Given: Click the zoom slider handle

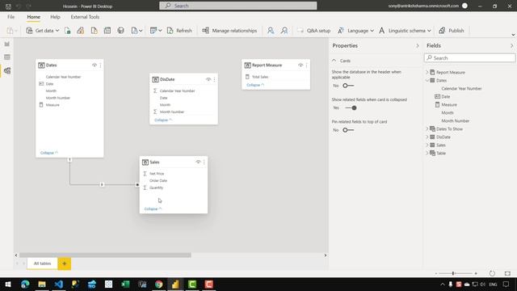Looking at the screenshot, I should 453,273.
